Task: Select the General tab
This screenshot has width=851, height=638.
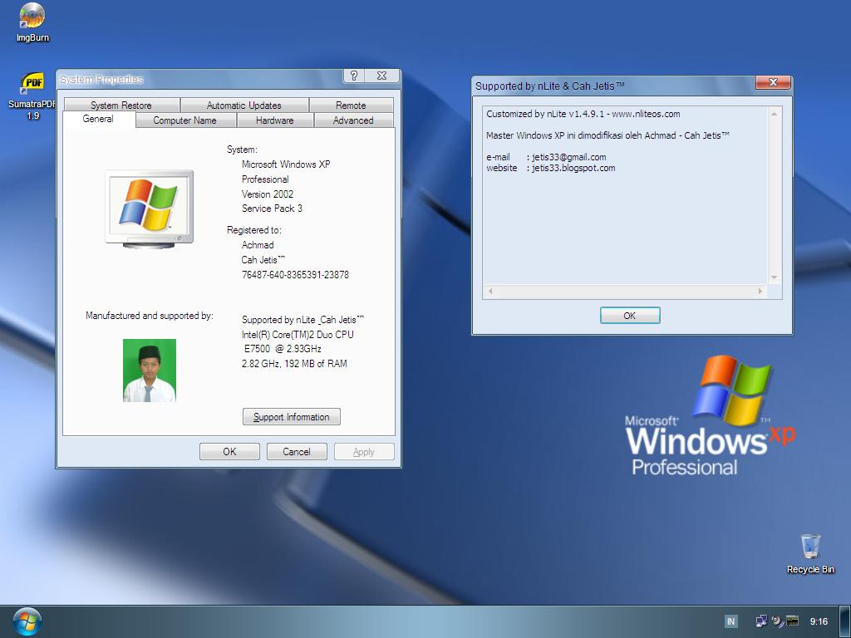Action: pos(98,119)
